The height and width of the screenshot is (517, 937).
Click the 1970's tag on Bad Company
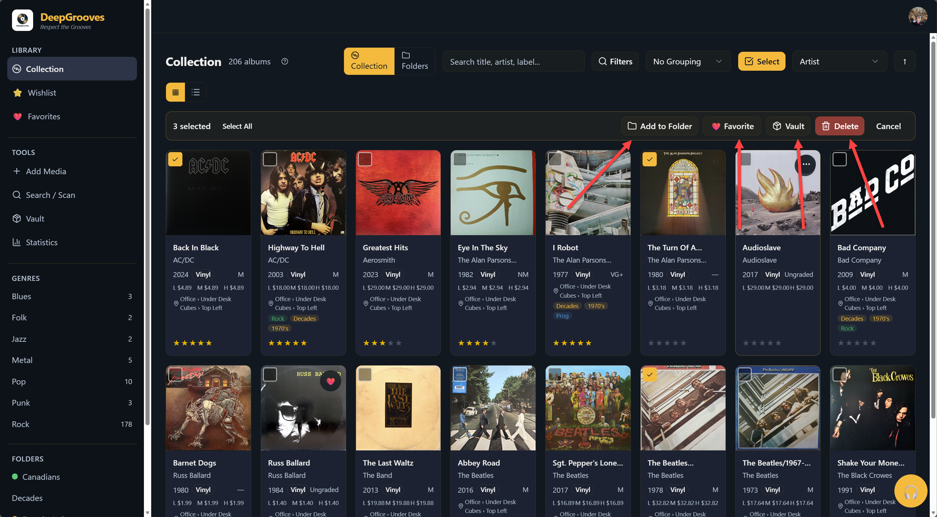881,318
